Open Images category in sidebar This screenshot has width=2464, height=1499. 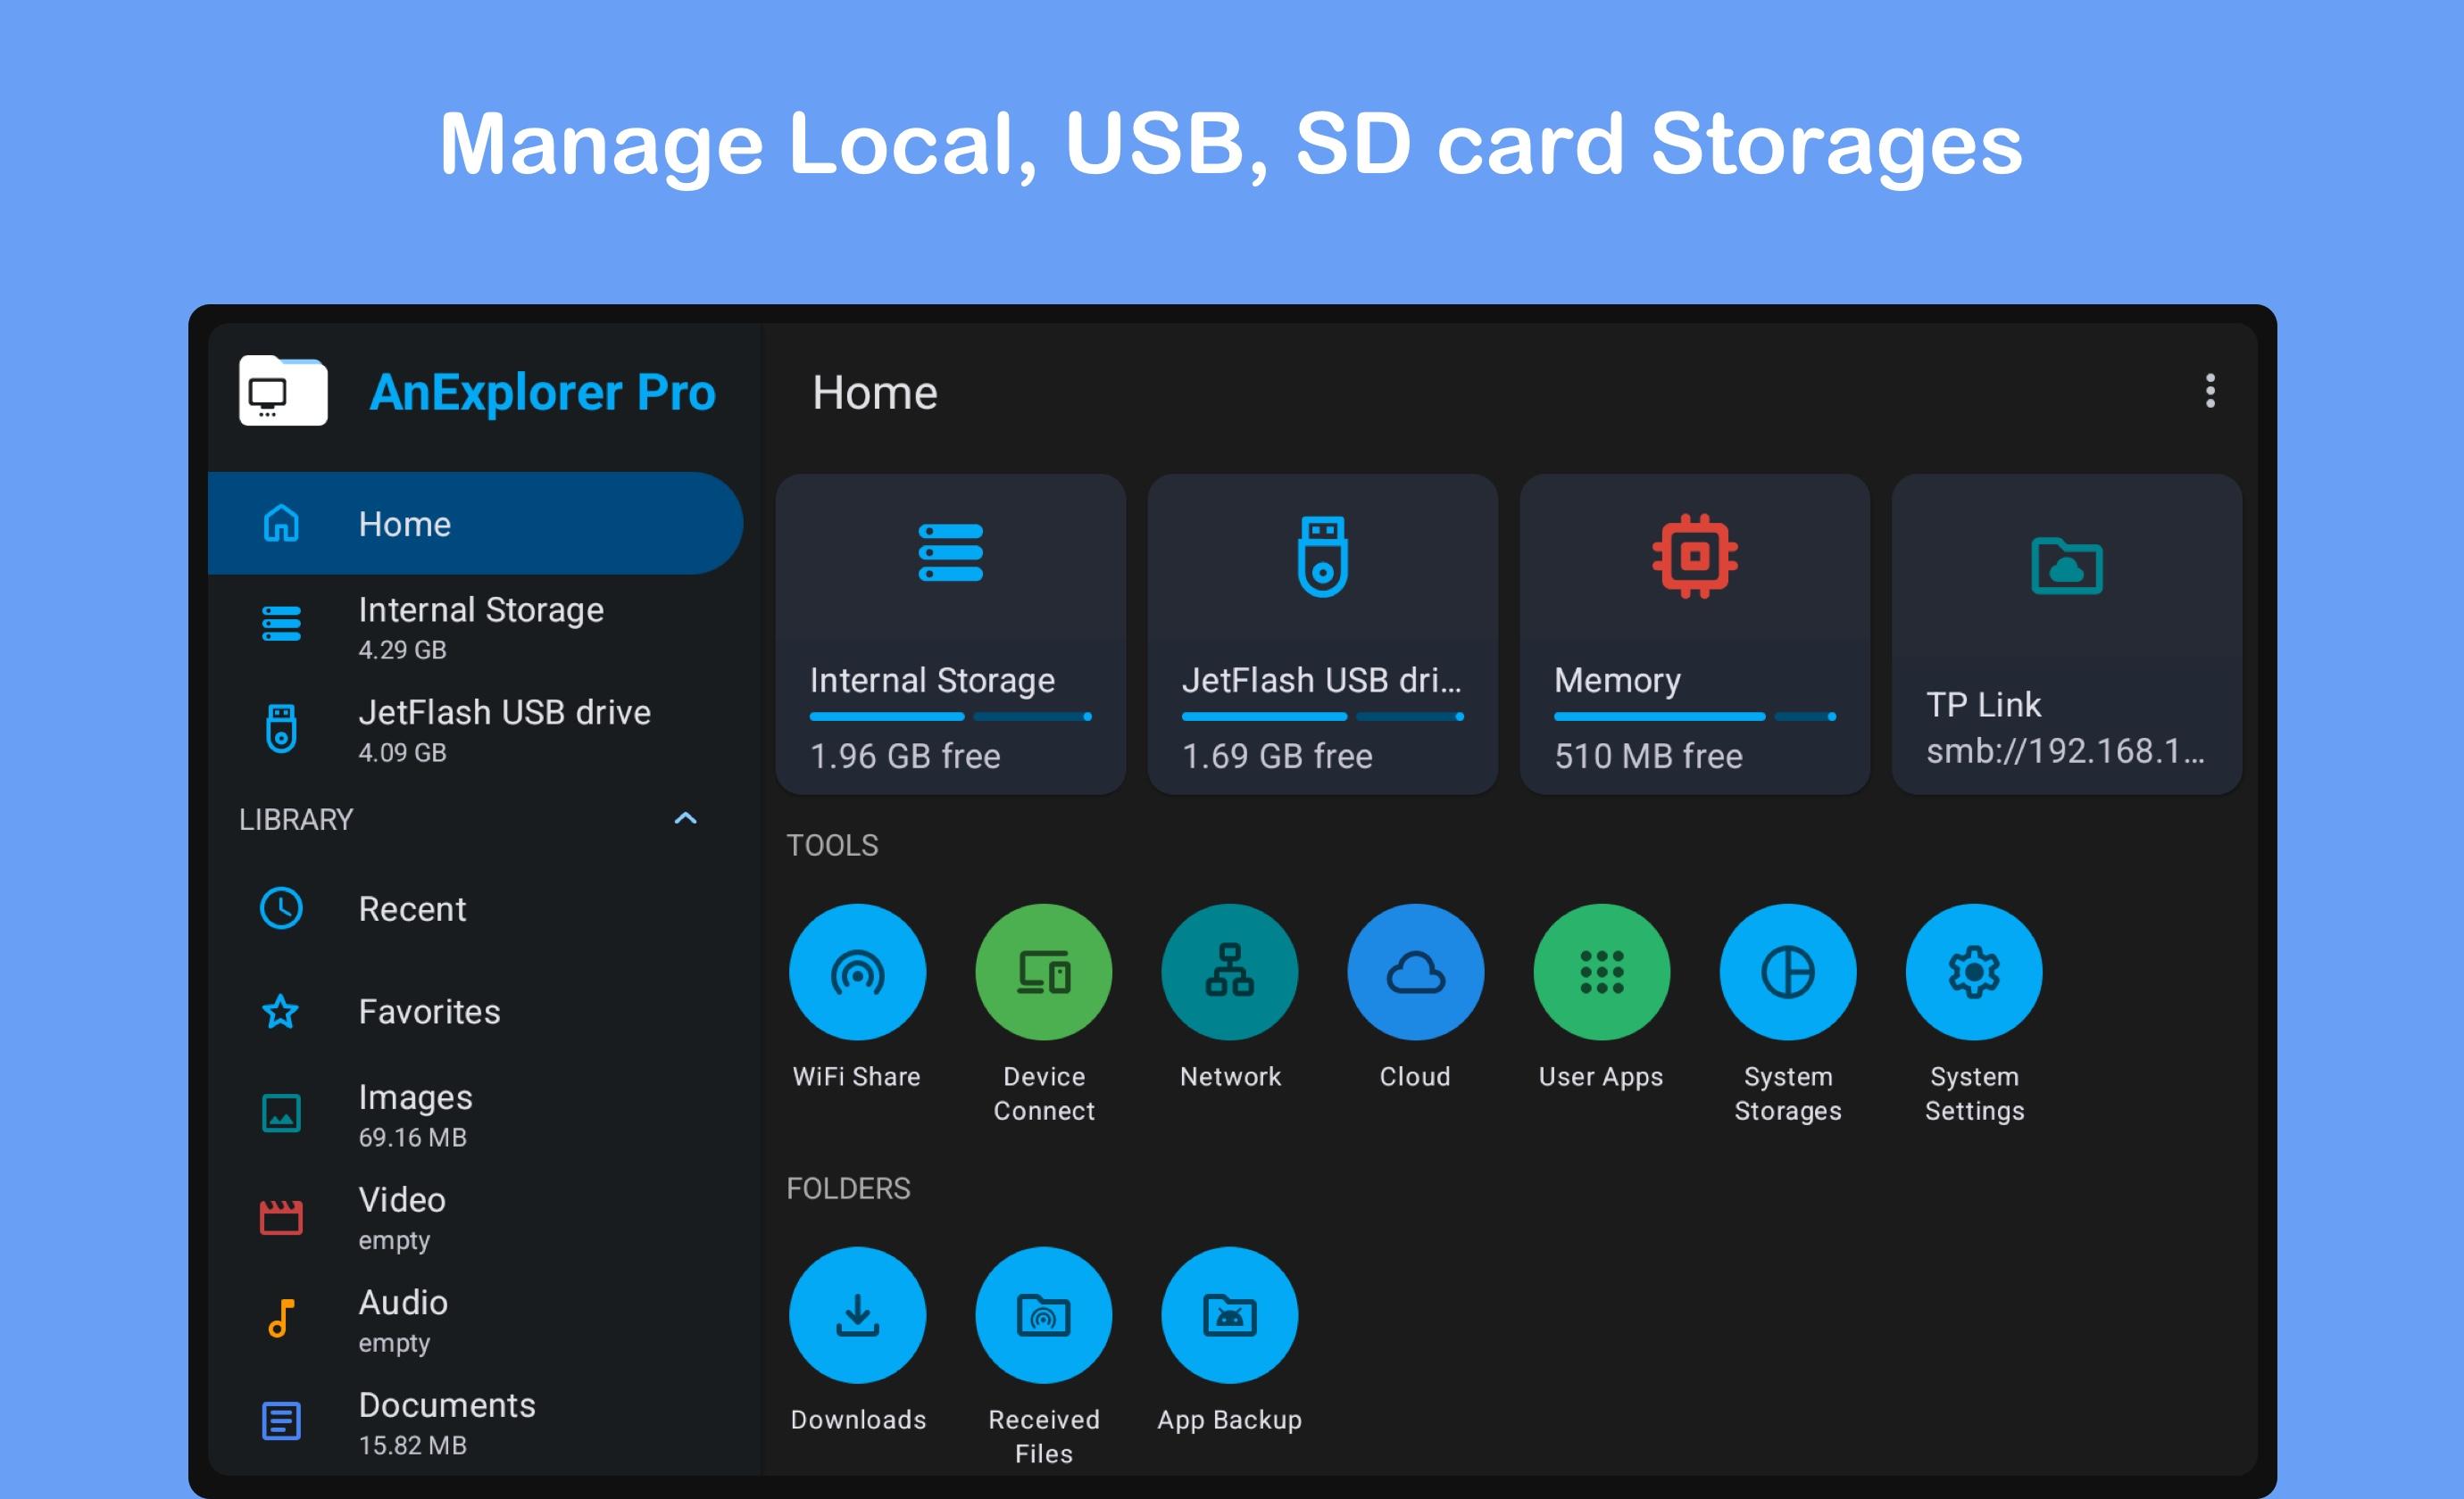[x=415, y=1114]
